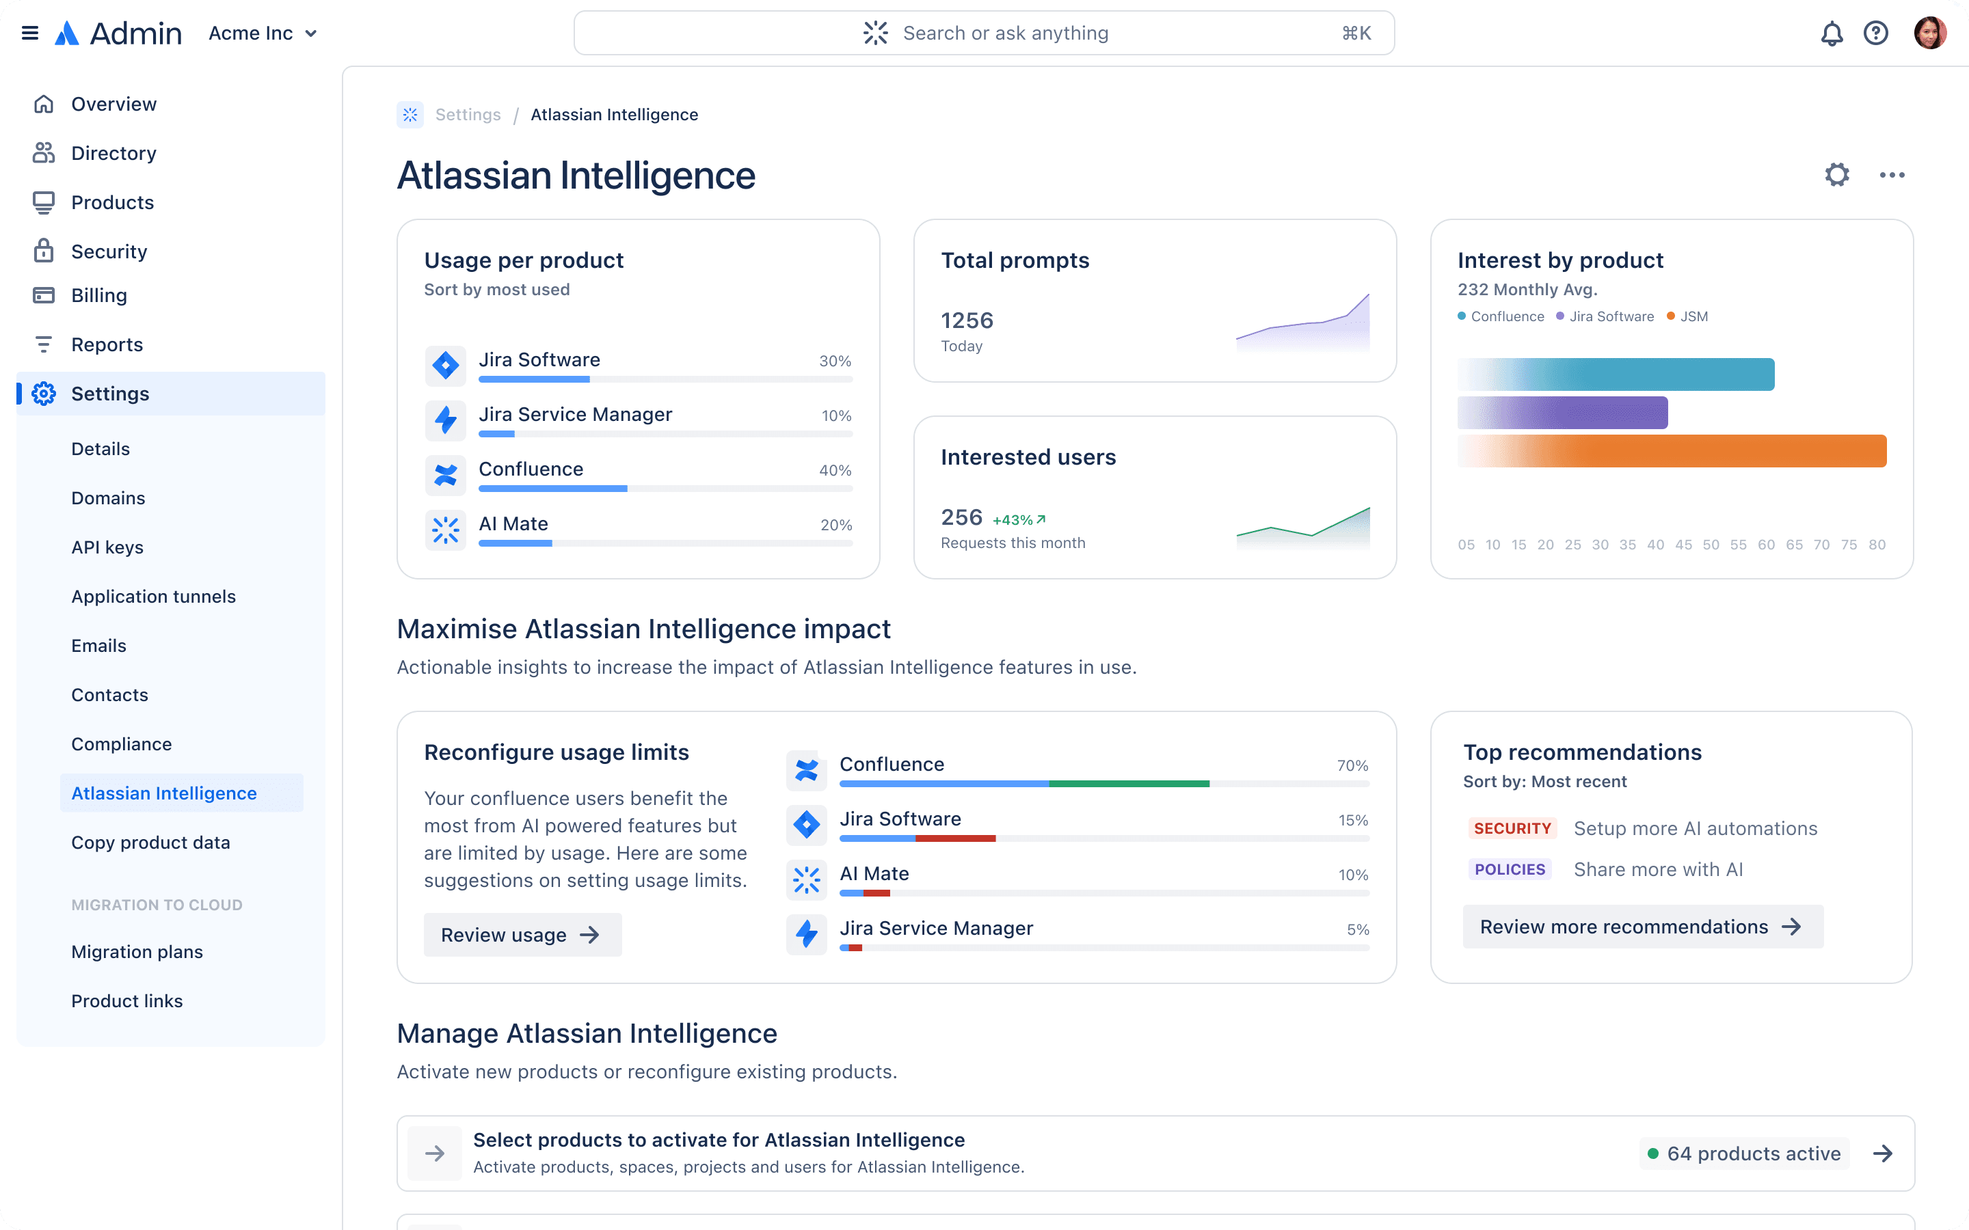Viewport: 1969px width, 1230px height.
Task: Click the +43% trend indicator
Action: click(x=1019, y=520)
